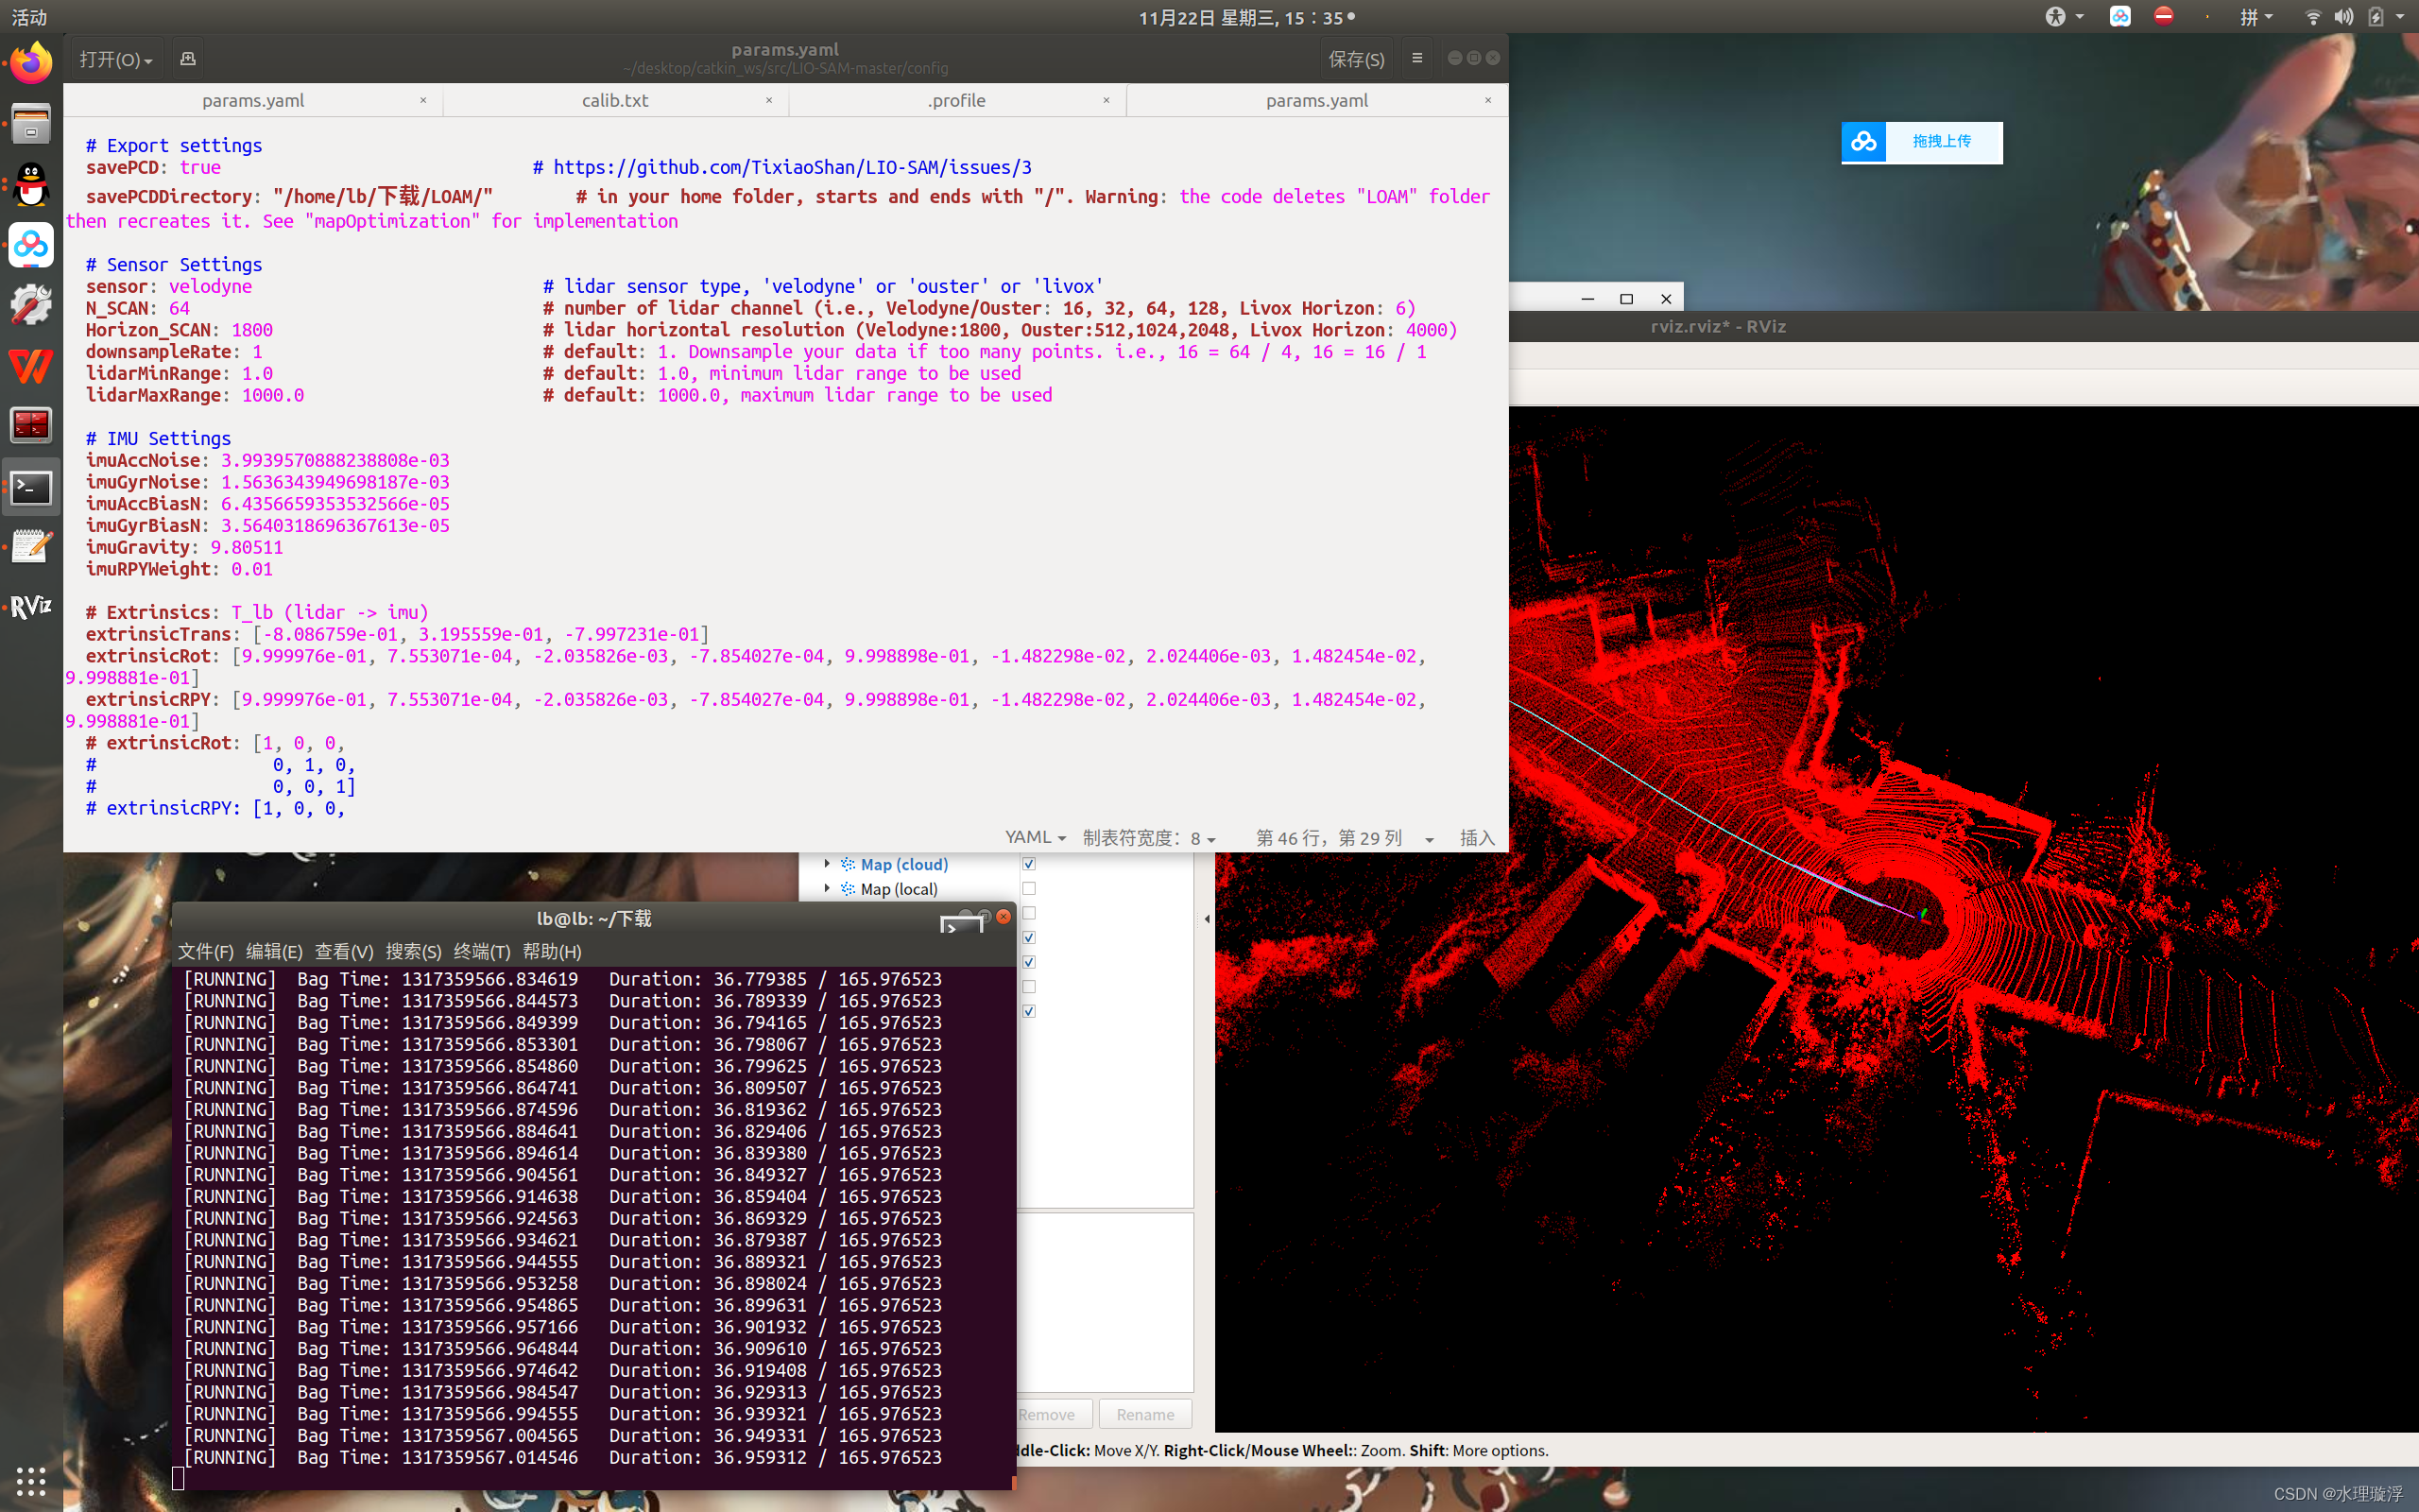Expand the Map (cloud) tree item
Image resolution: width=2419 pixels, height=1512 pixels.
[827, 864]
